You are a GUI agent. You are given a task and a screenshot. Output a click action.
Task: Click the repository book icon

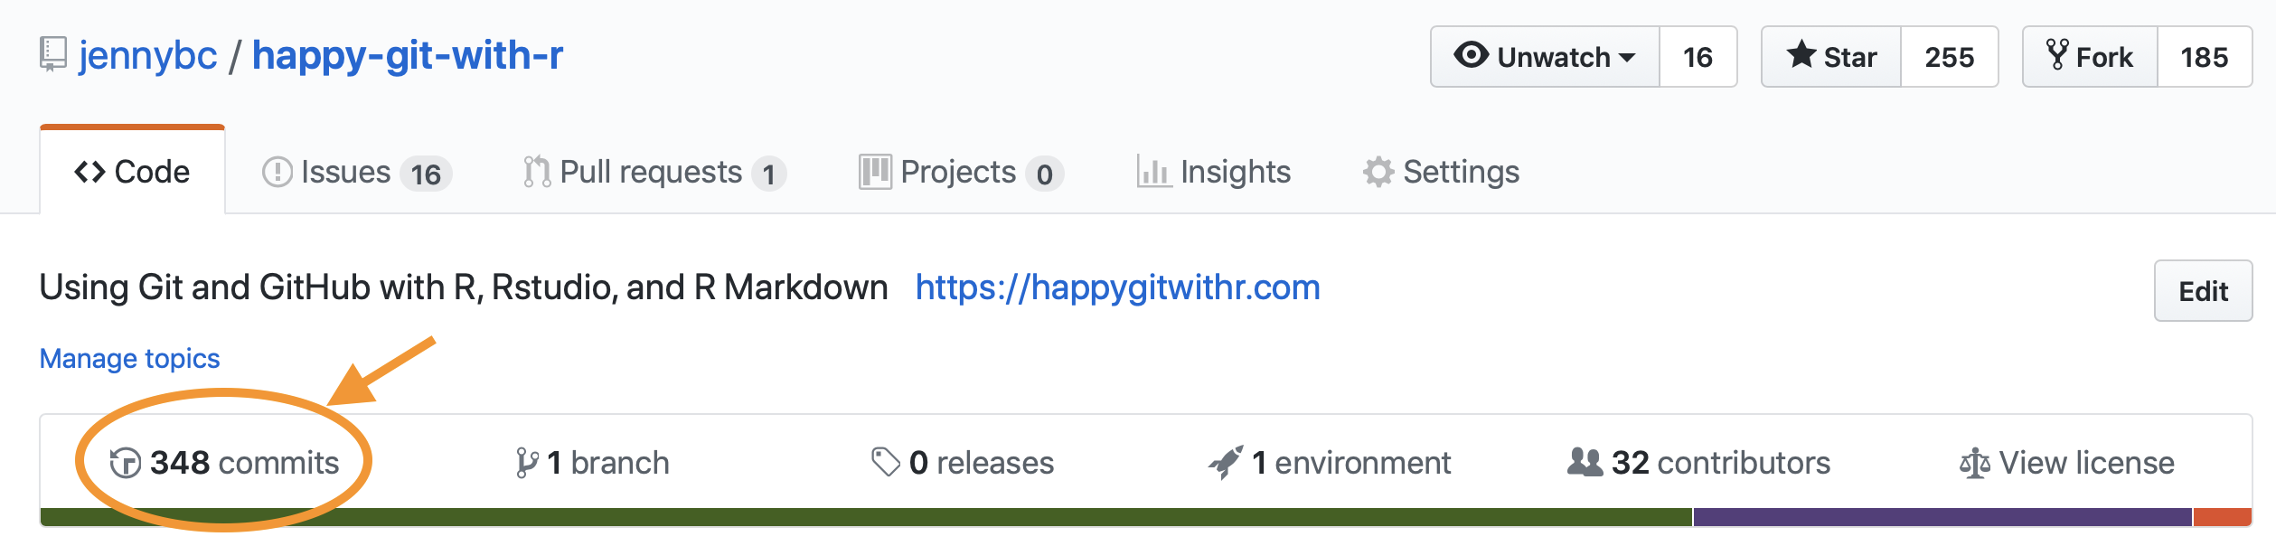53,54
